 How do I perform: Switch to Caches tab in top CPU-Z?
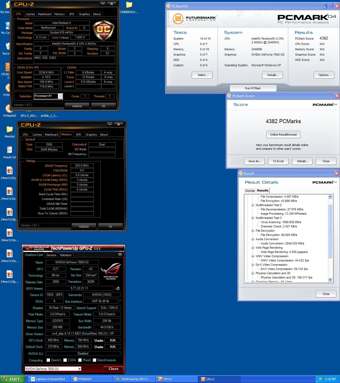(x=30, y=14)
